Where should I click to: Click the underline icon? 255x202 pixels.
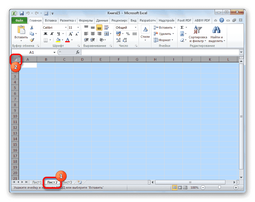coord(58,34)
